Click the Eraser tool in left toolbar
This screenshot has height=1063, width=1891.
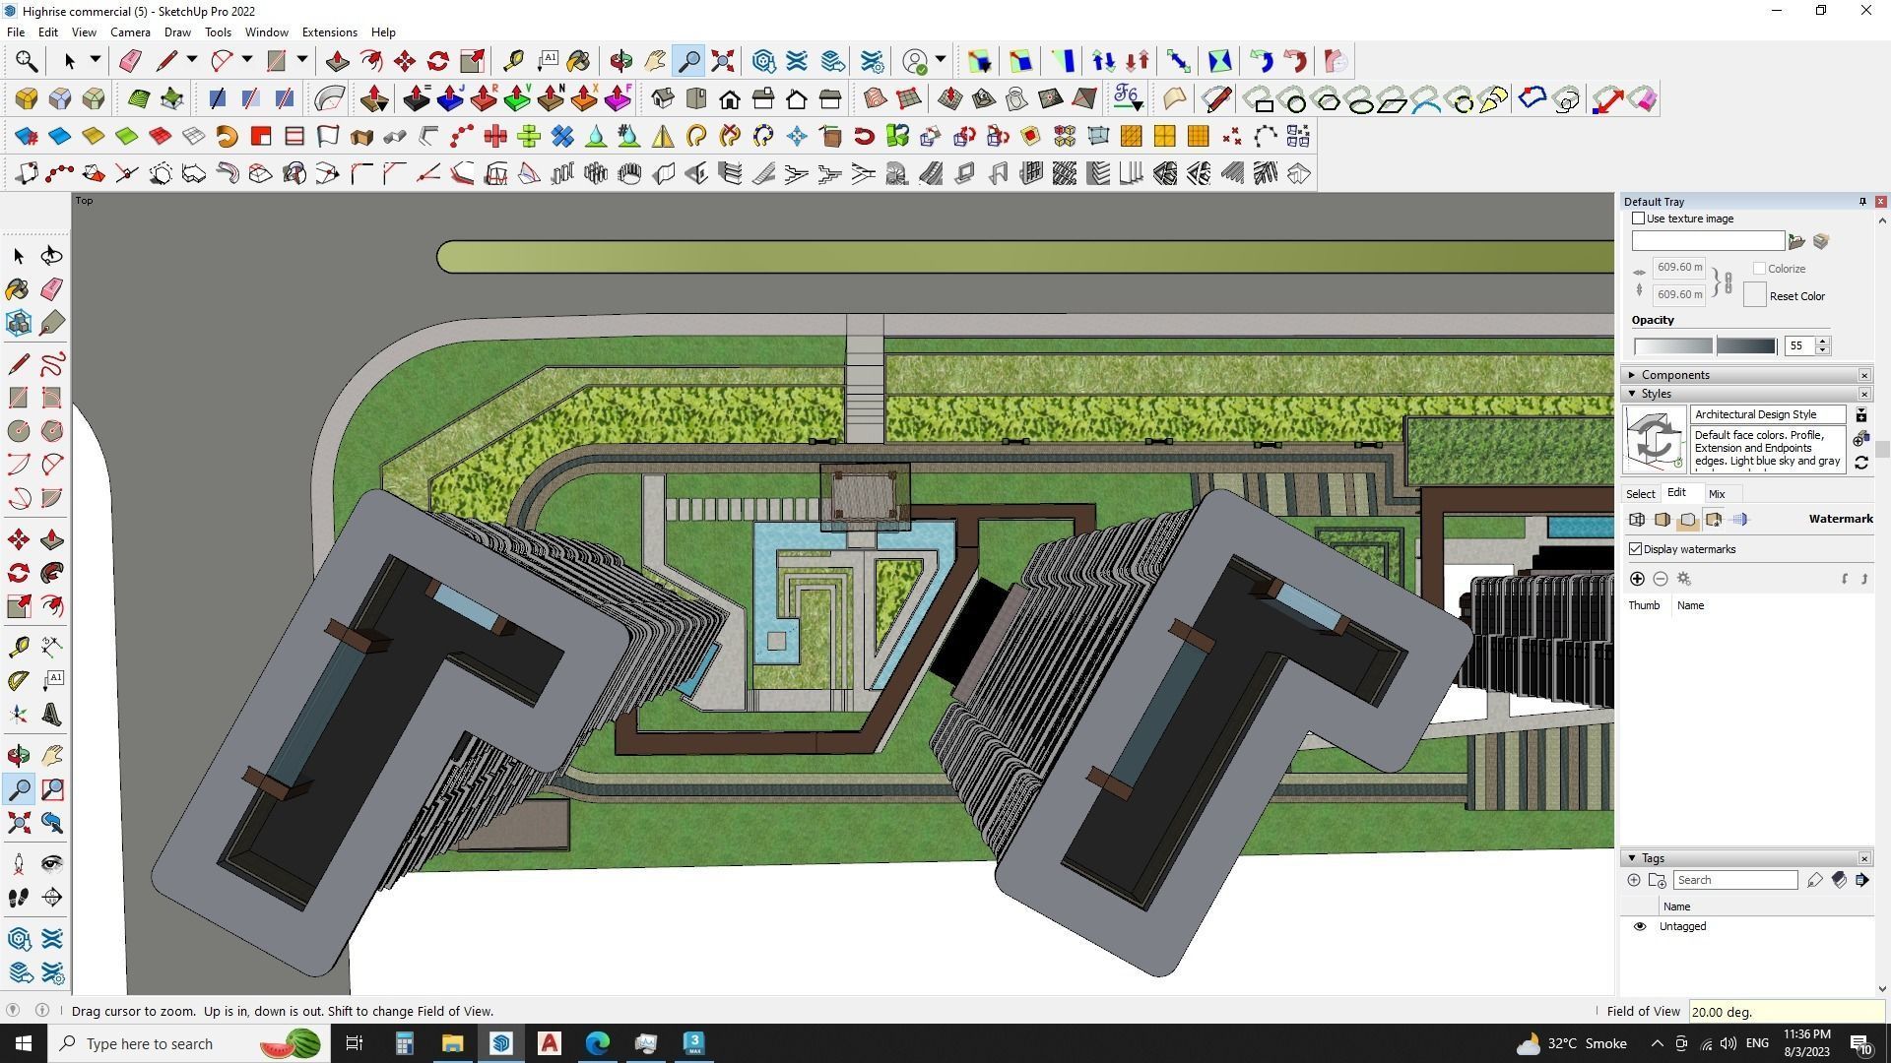[52, 289]
